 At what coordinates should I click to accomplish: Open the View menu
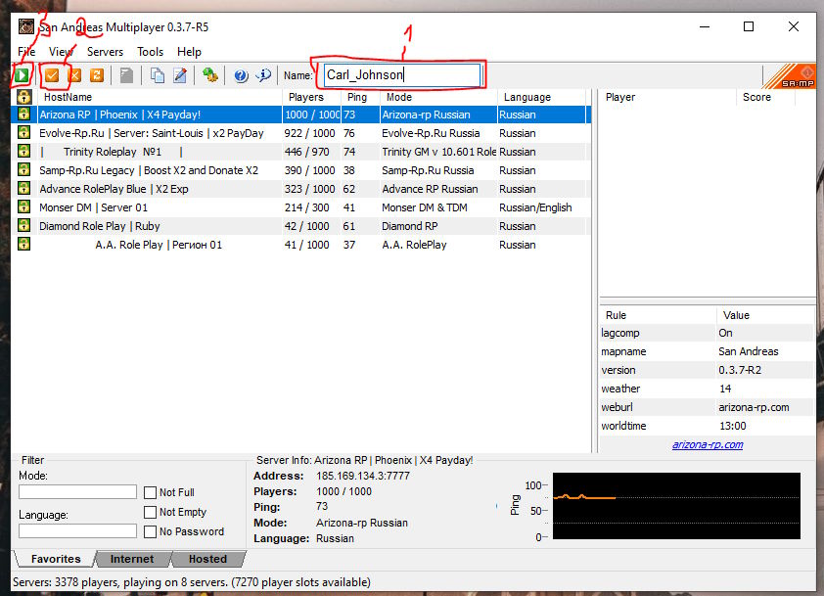coord(61,52)
